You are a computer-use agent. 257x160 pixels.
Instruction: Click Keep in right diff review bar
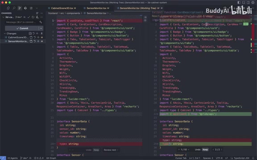205,149
